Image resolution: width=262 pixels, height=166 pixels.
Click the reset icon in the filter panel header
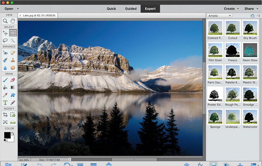pyautogui.click(x=252, y=16)
